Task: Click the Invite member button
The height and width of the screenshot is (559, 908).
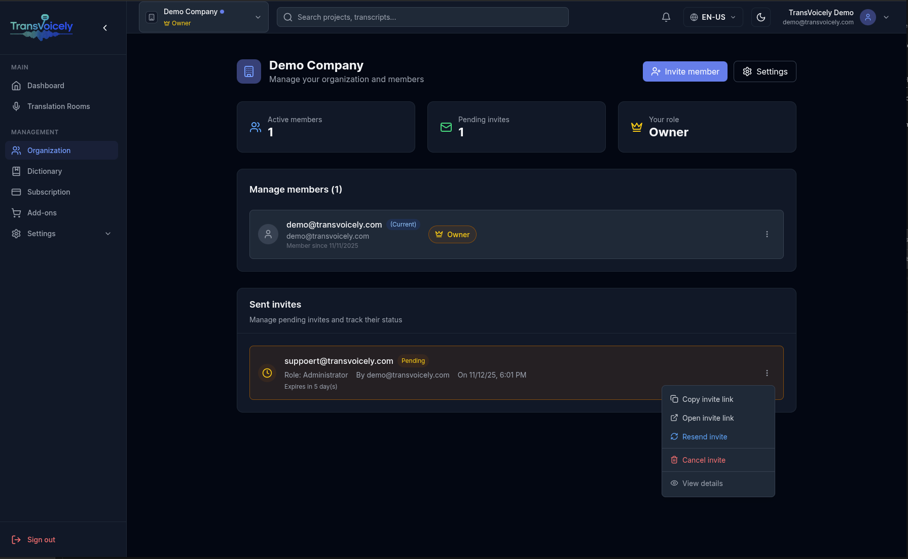Action: 685,71
